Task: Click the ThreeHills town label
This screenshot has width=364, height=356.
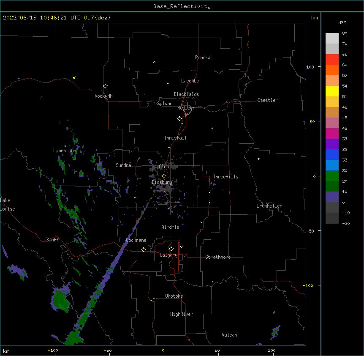Action: click(x=225, y=177)
